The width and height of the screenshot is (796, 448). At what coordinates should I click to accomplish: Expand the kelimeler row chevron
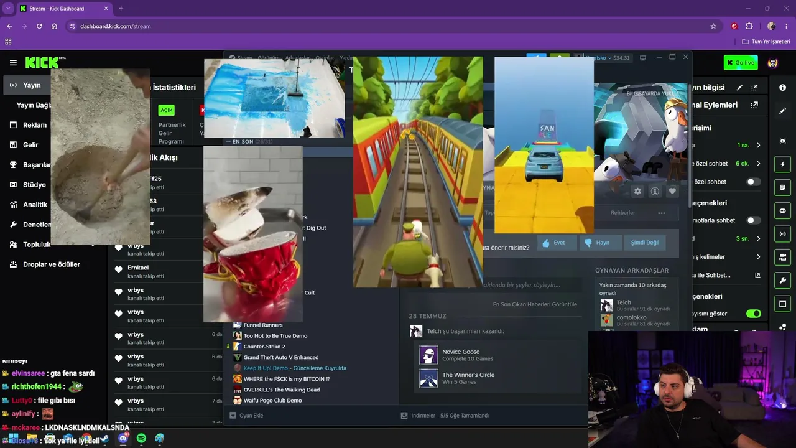758,257
